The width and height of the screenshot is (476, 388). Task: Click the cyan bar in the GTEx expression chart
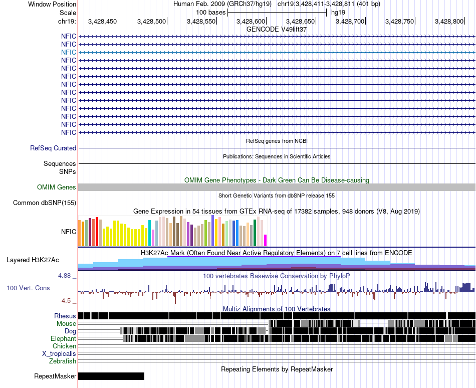click(150, 233)
